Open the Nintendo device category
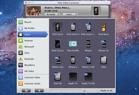Image resolution: width=139 pixels, height=95 pixels. coord(33,59)
